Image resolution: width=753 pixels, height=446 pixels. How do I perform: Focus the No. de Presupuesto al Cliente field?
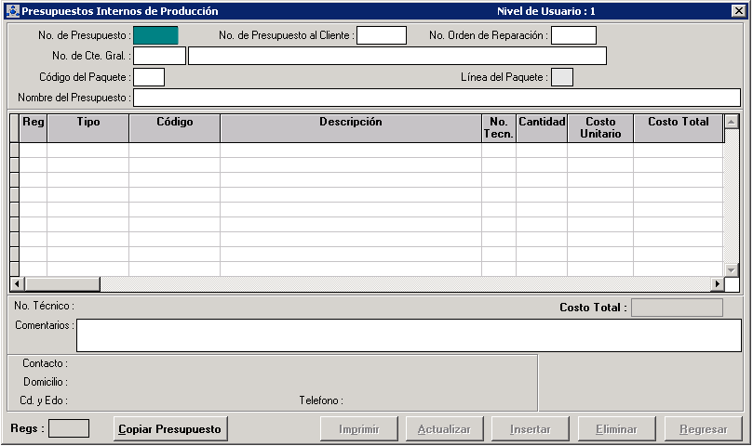click(382, 35)
